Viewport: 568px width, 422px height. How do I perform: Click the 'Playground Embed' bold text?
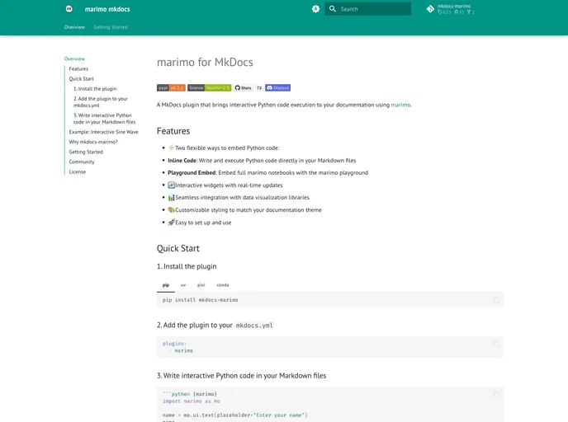click(192, 173)
